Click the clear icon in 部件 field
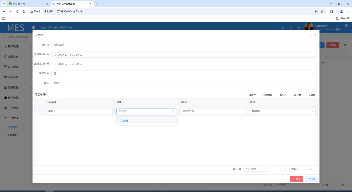The image size is (352, 192). [x=173, y=111]
